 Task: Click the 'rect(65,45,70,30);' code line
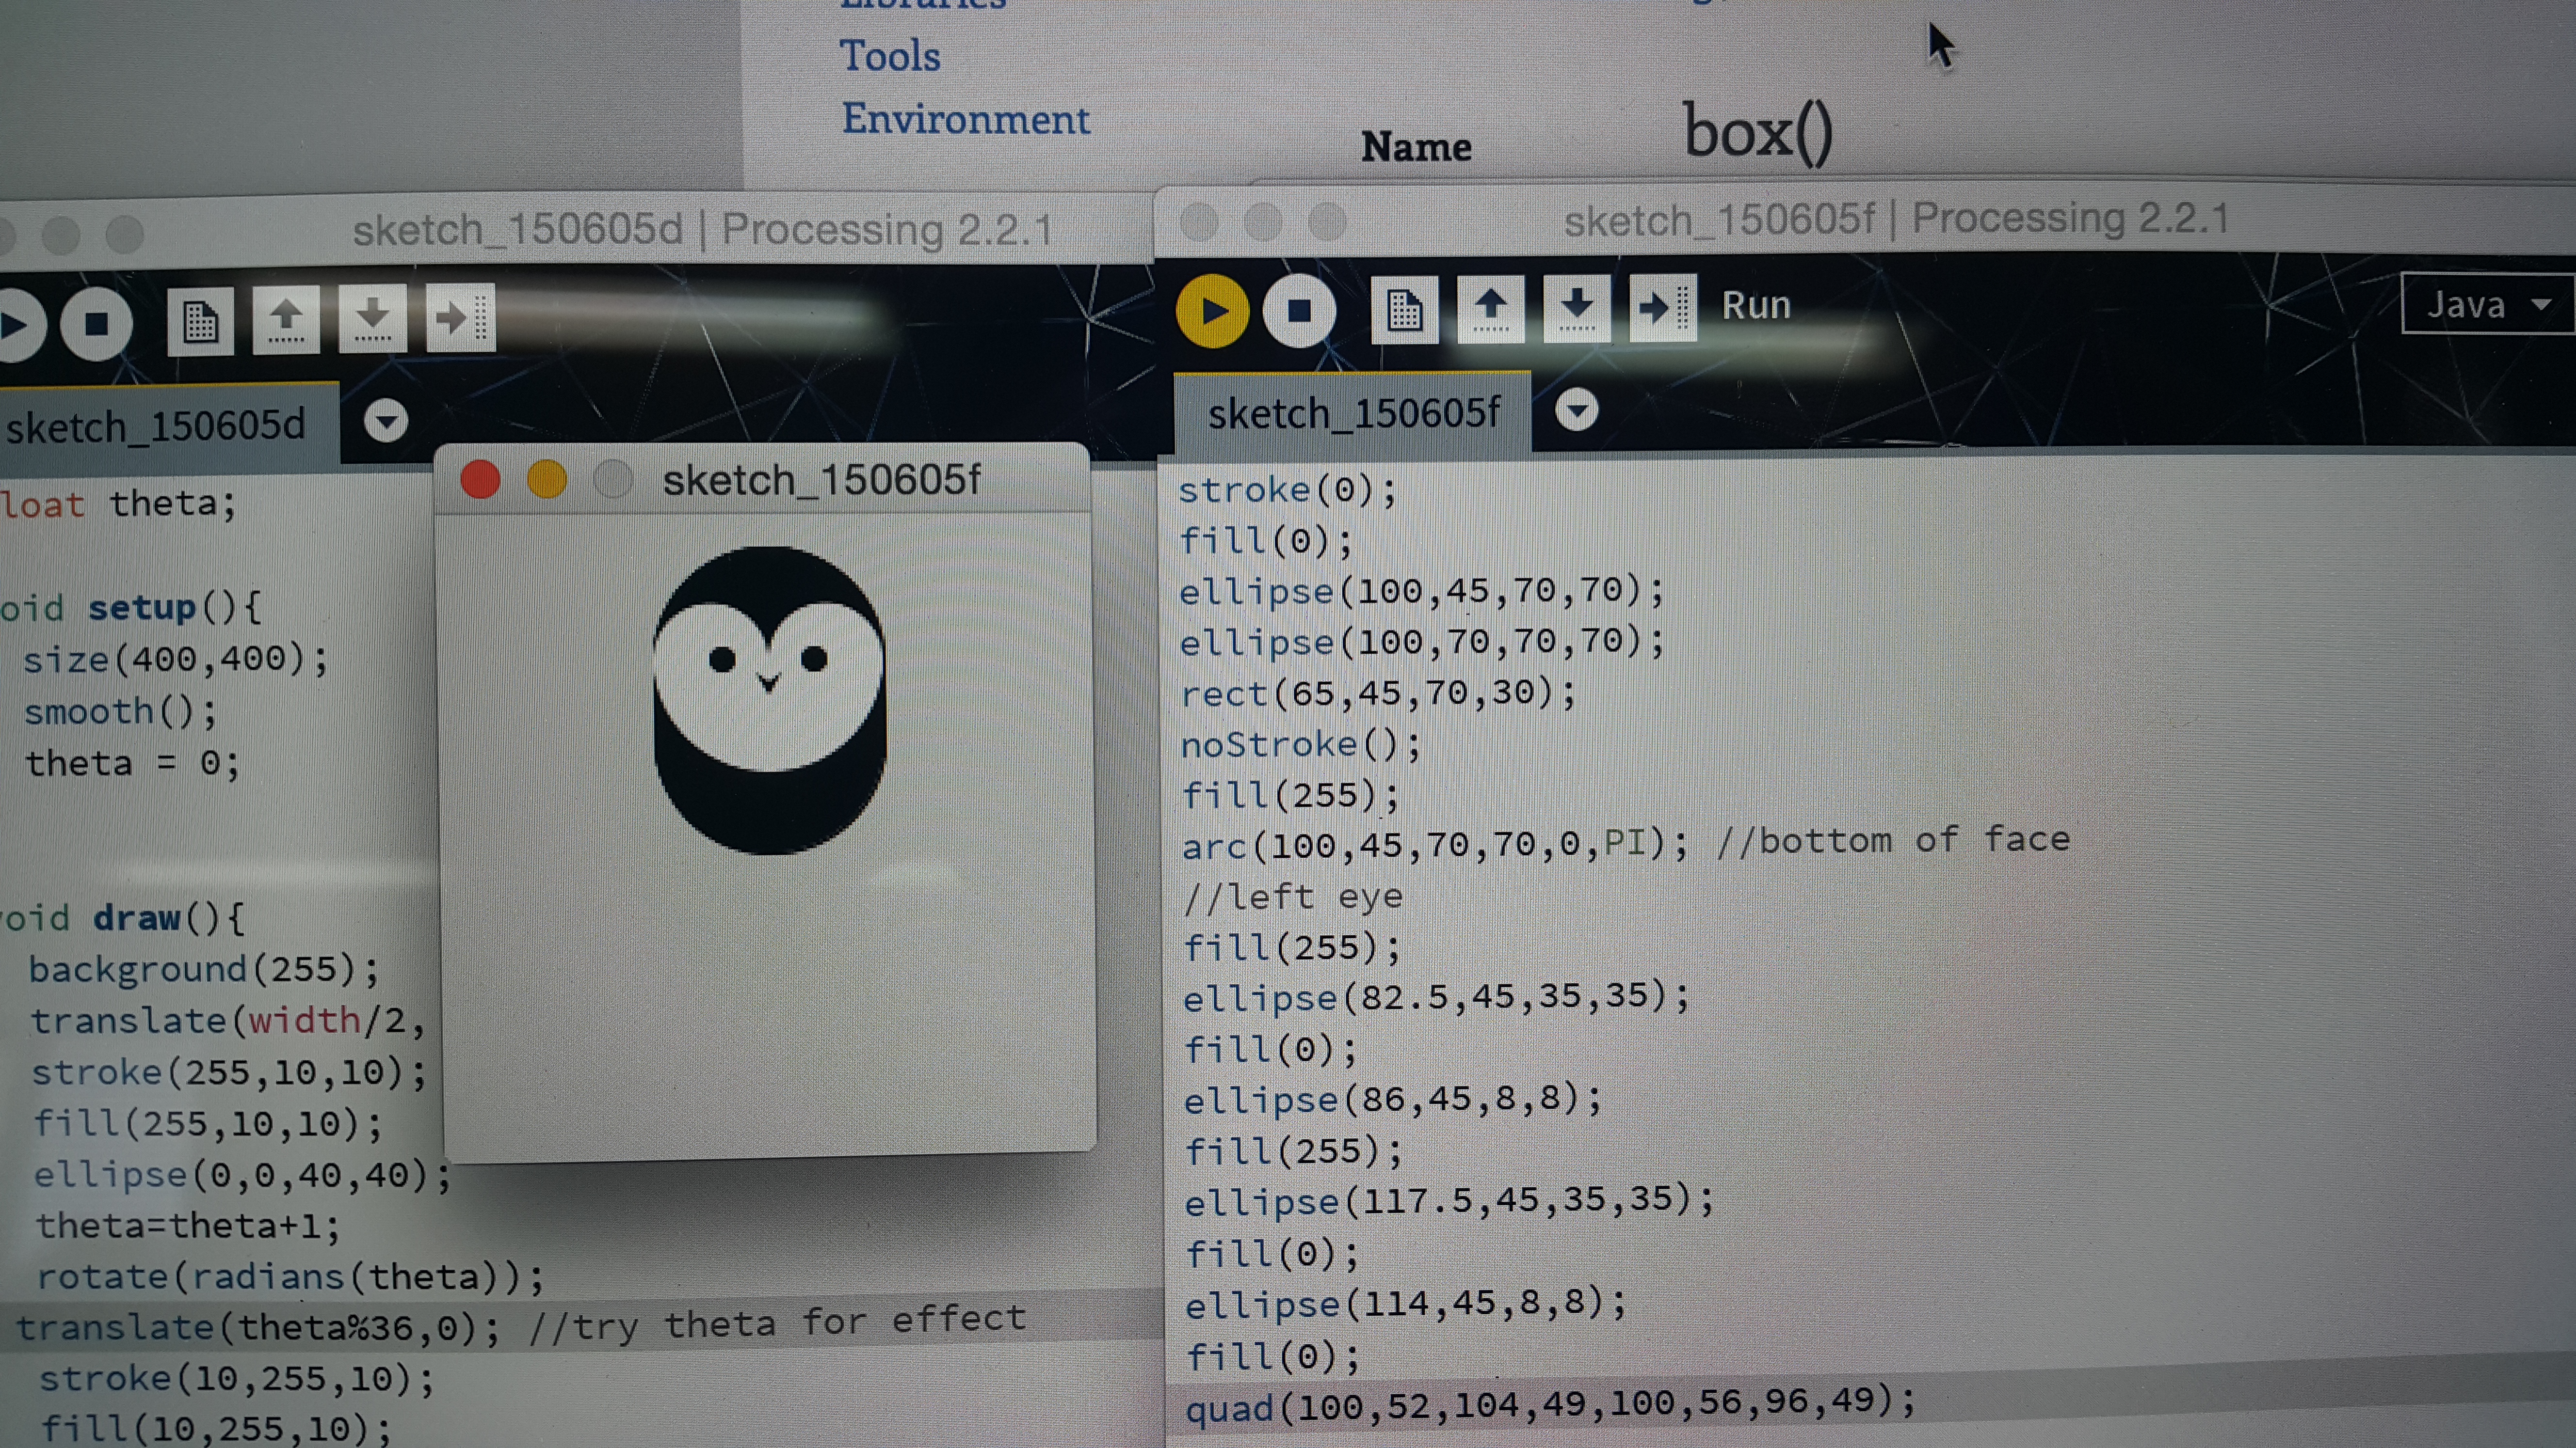click(x=1378, y=693)
